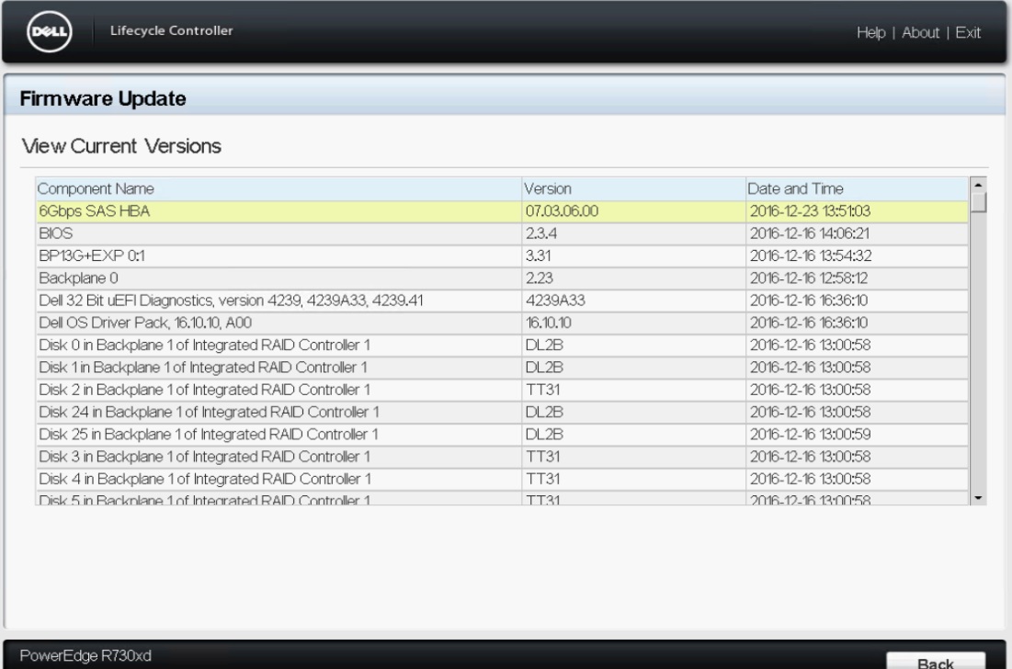Image resolution: width=1012 pixels, height=669 pixels.
Task: Select the Disk 3 in Backplane 1 row
Action: tap(276, 456)
